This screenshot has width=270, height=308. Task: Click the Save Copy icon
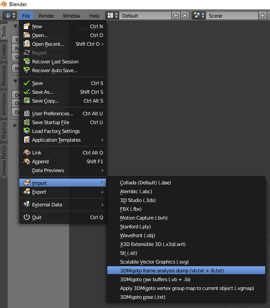[x=27, y=101]
